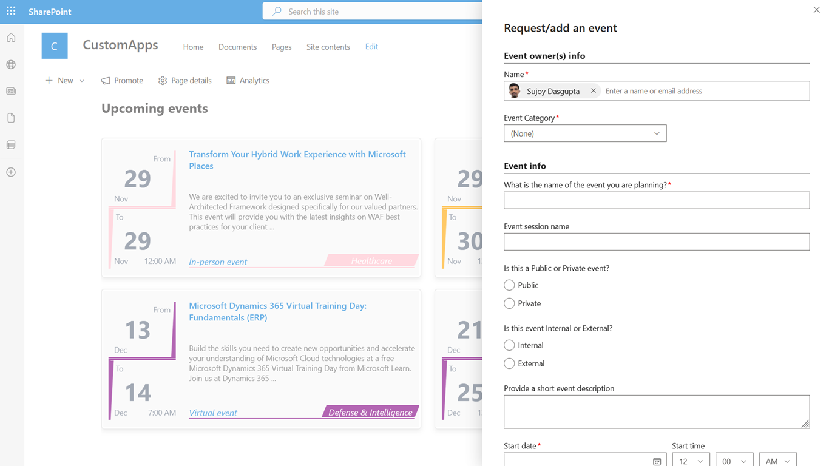Screen dimensions: 829x466
Task: Click the news icon in left sidebar
Action: tap(11, 91)
